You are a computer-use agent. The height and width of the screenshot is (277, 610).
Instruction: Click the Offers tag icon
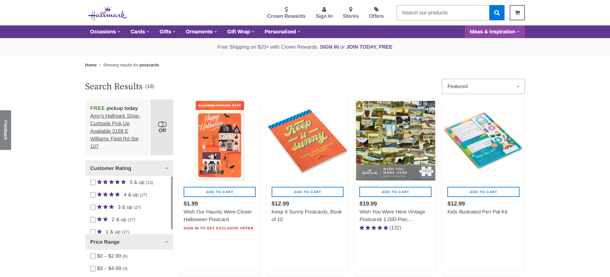point(376,9)
